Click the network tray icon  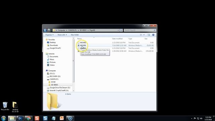(198, 118)
